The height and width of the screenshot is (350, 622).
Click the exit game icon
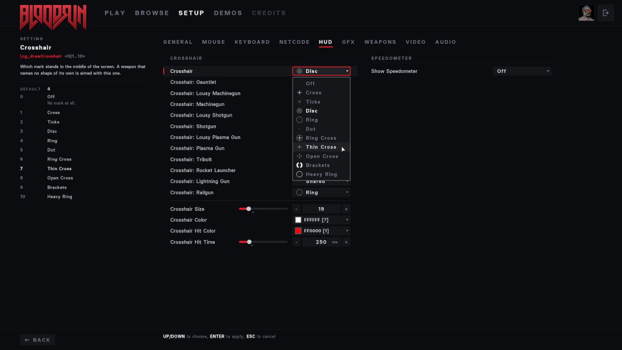605,13
